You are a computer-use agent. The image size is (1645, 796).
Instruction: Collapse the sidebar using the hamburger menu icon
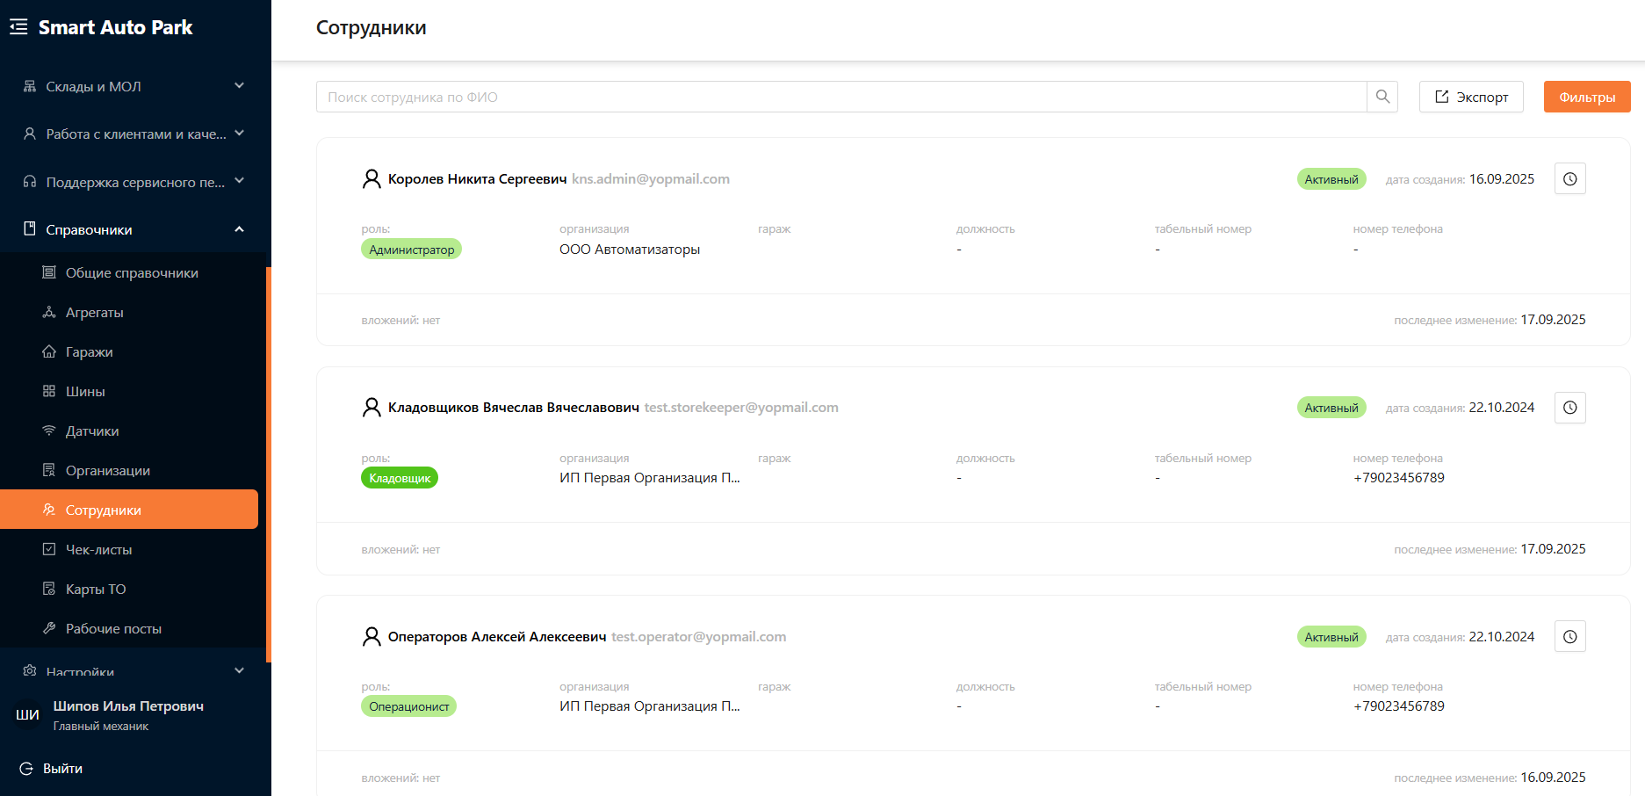[18, 27]
